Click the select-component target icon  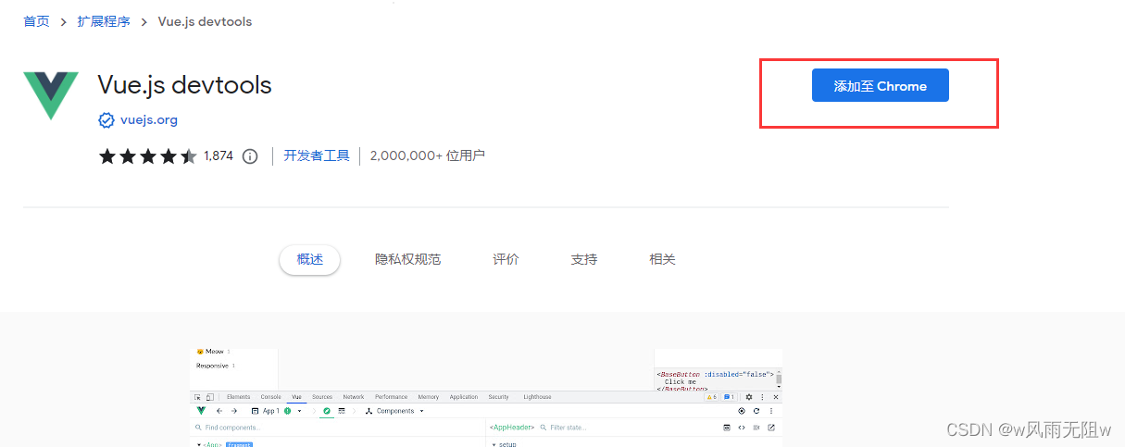point(742,411)
